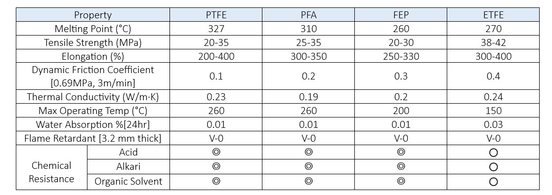Click double-circle icon for PTFE Acid
The image size is (552, 195).
tap(216, 152)
